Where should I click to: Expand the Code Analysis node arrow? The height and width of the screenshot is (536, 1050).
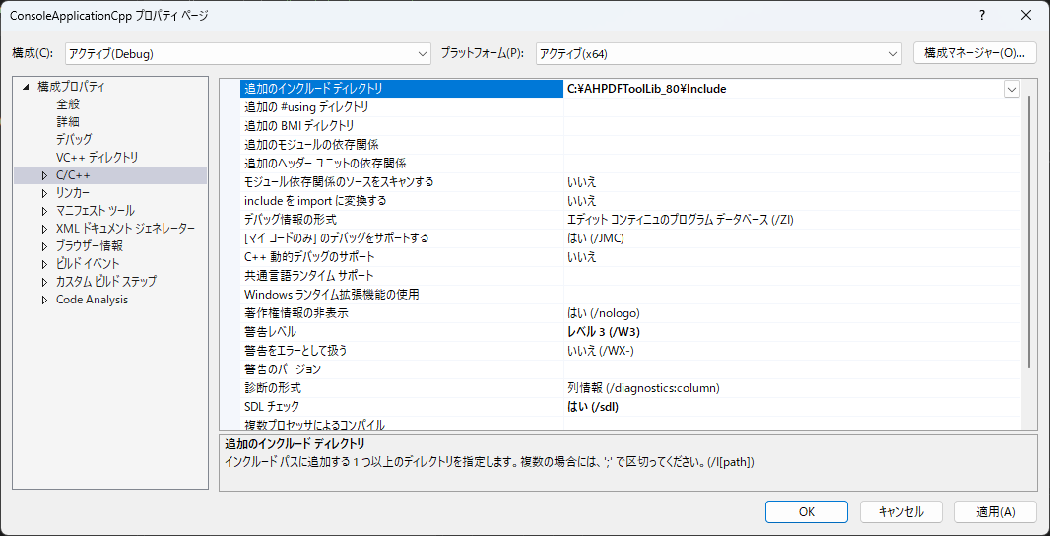(44, 300)
